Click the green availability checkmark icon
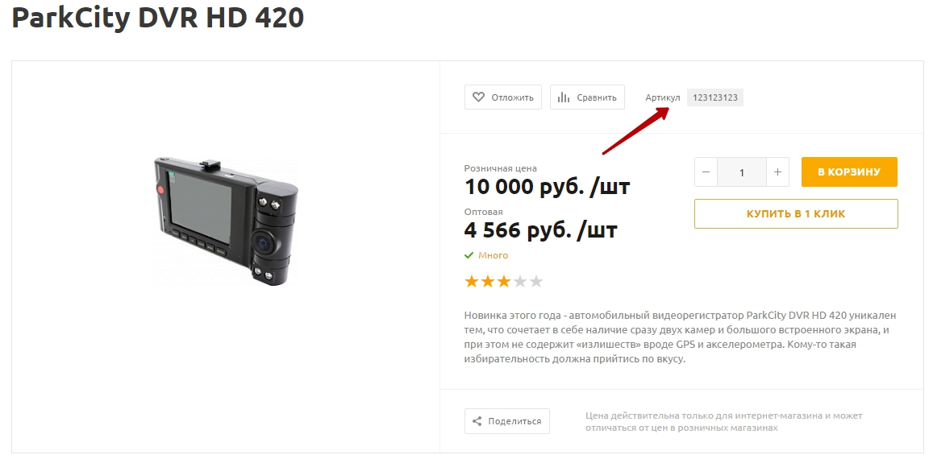933x463 pixels. 469,255
